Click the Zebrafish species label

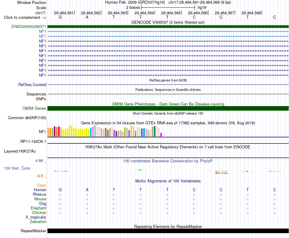(x=38, y=222)
